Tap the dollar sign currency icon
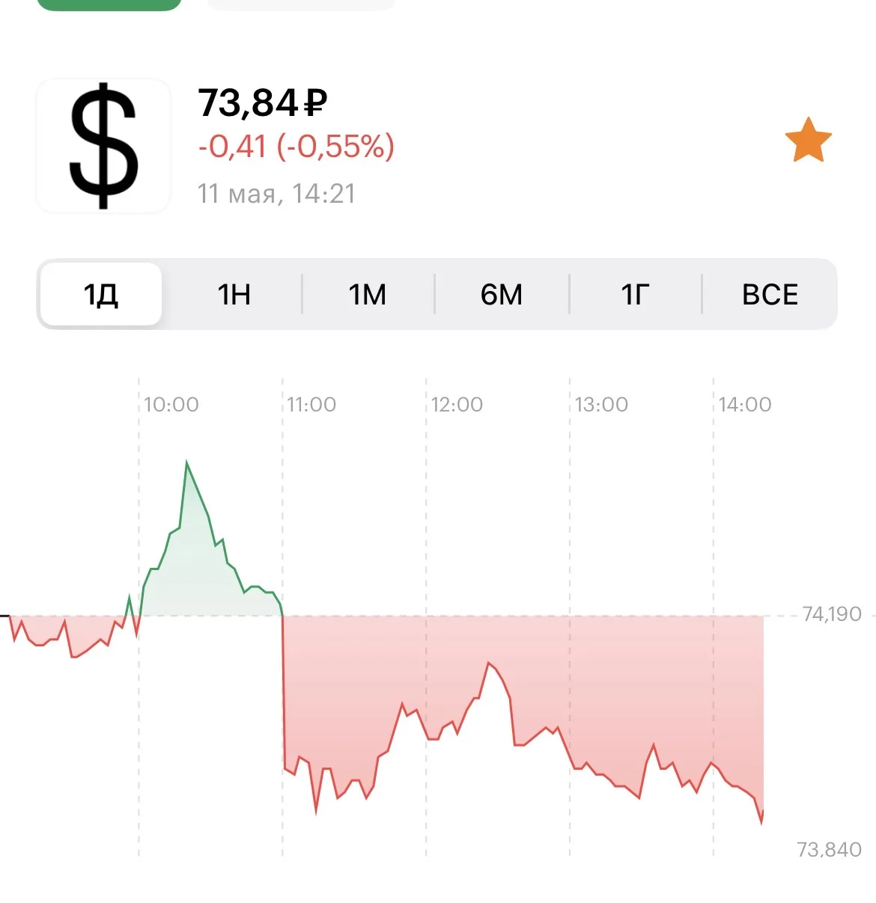Screen dimensions: 876x903 (103, 146)
